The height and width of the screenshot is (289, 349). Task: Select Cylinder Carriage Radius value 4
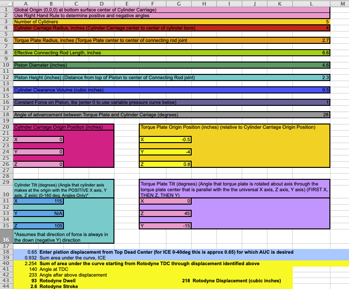[327, 28]
